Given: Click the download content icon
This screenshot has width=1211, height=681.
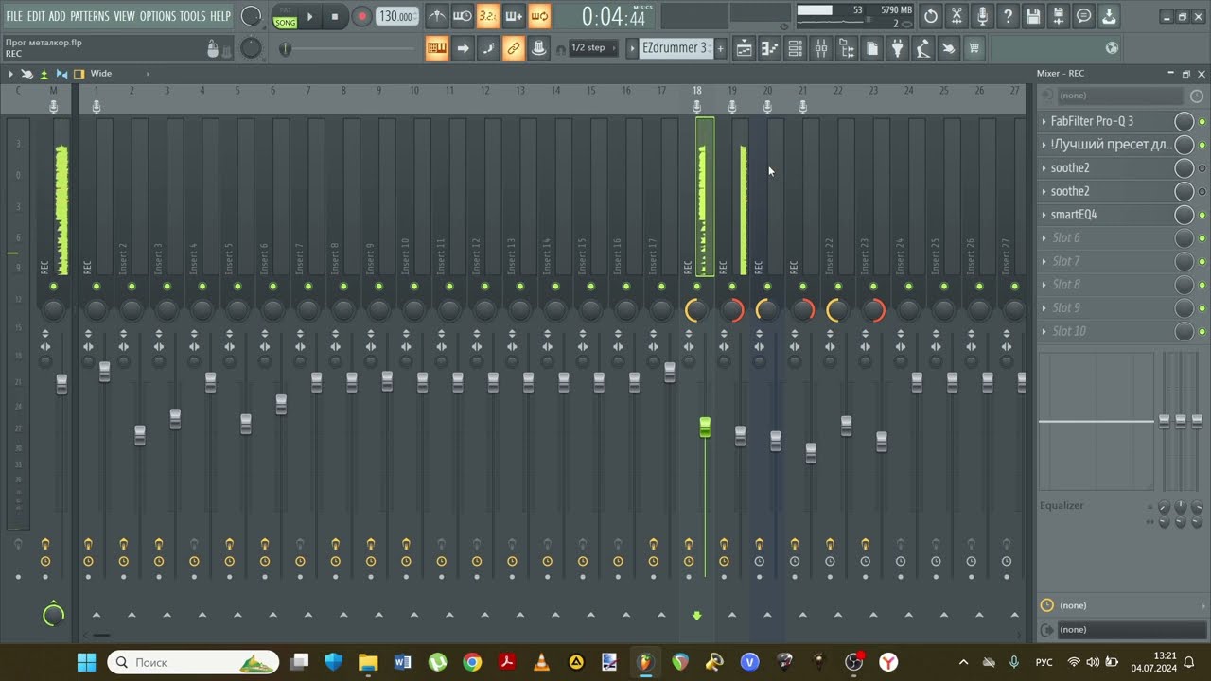Looking at the screenshot, I should [x=1109, y=16].
